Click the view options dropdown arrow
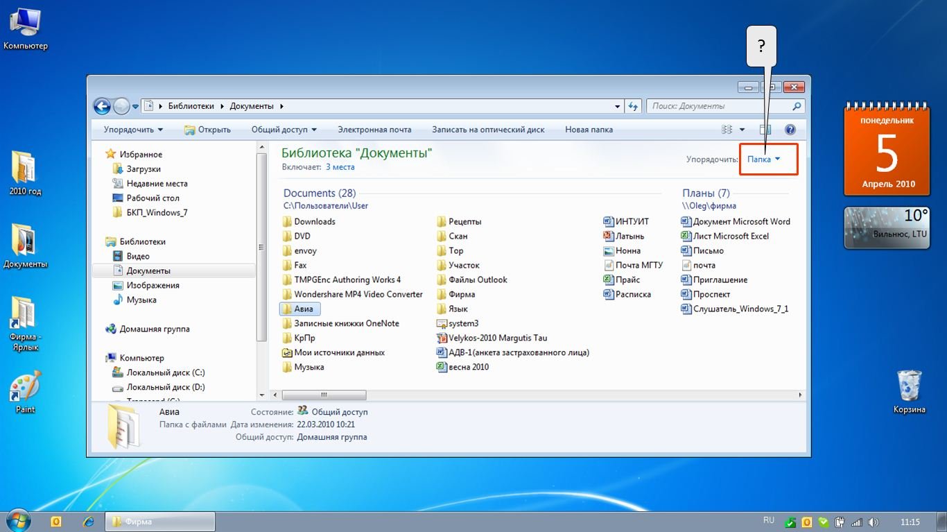Image resolution: width=947 pixels, height=532 pixels. [742, 130]
